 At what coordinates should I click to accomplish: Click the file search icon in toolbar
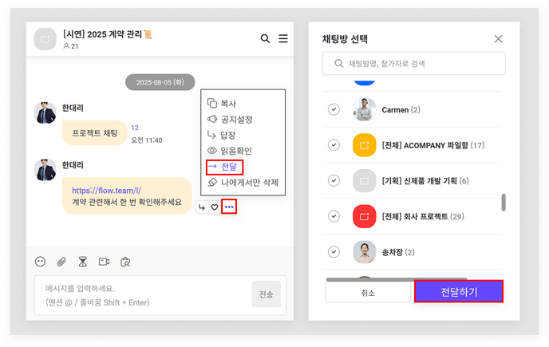point(124,262)
